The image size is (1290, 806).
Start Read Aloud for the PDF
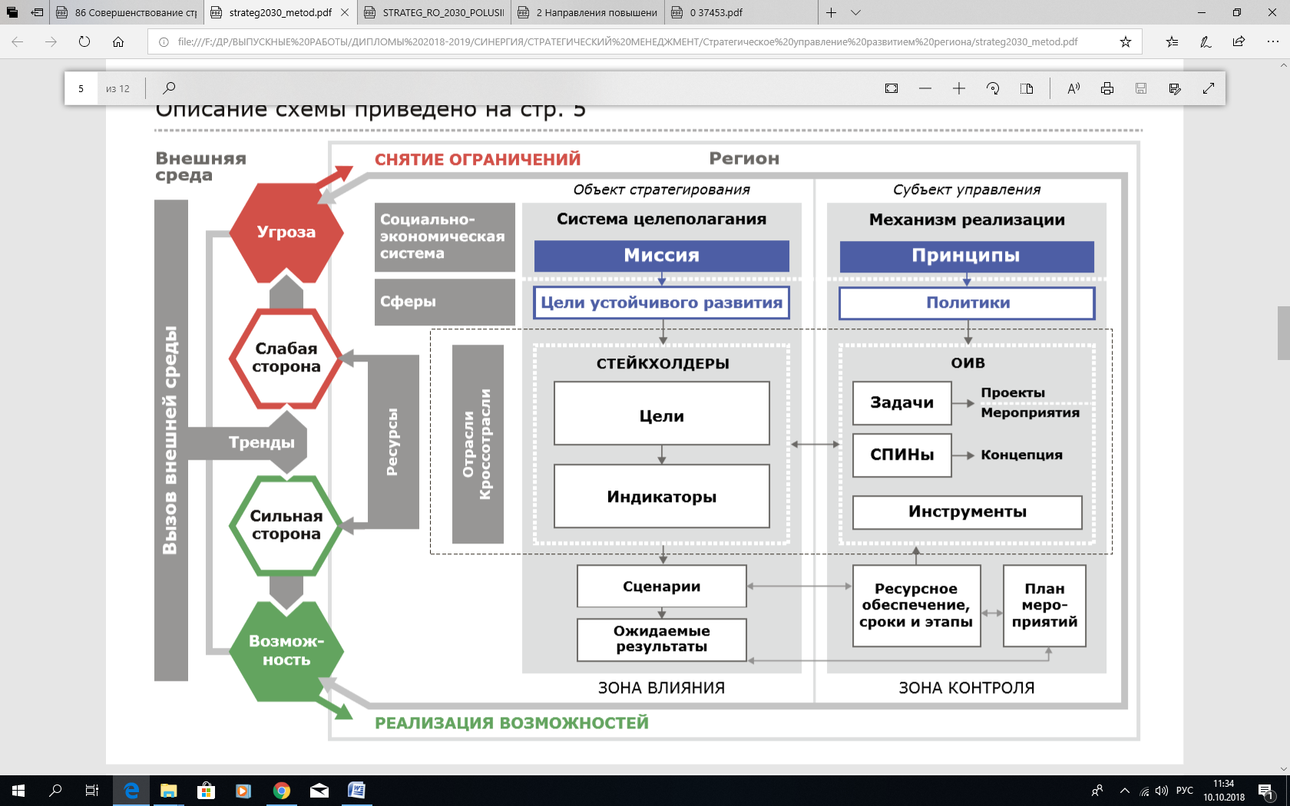coord(1073,88)
